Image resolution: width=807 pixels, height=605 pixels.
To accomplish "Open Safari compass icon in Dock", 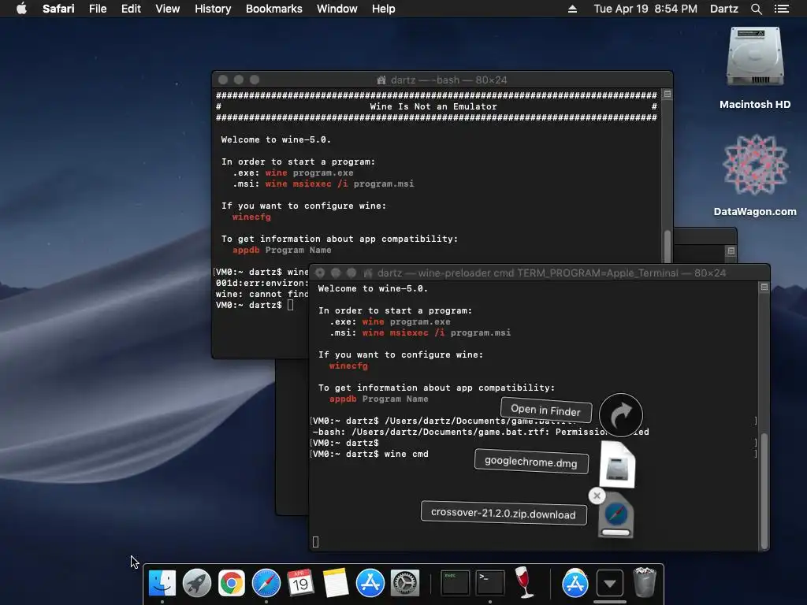I will (x=266, y=583).
